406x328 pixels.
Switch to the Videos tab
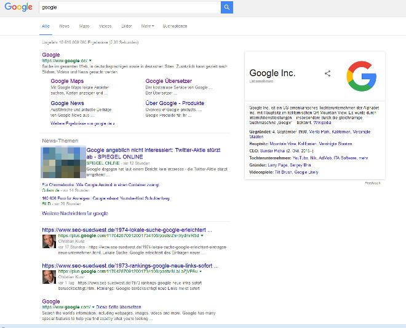[x=105, y=26]
